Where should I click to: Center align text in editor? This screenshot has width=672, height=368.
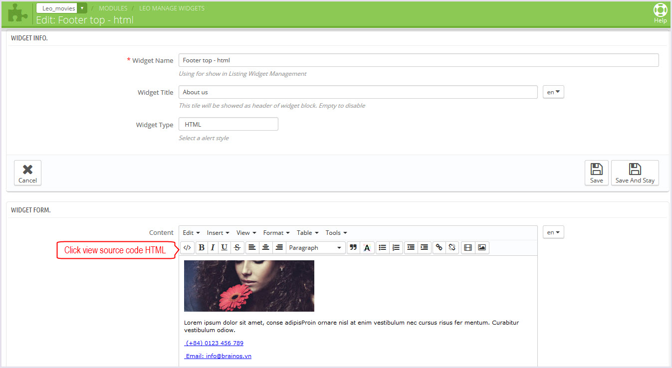(266, 248)
